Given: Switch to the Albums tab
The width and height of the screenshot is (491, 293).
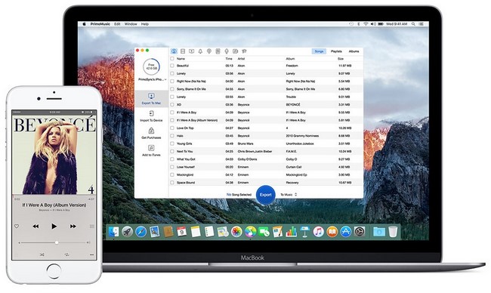Looking at the screenshot, I should 354,51.
